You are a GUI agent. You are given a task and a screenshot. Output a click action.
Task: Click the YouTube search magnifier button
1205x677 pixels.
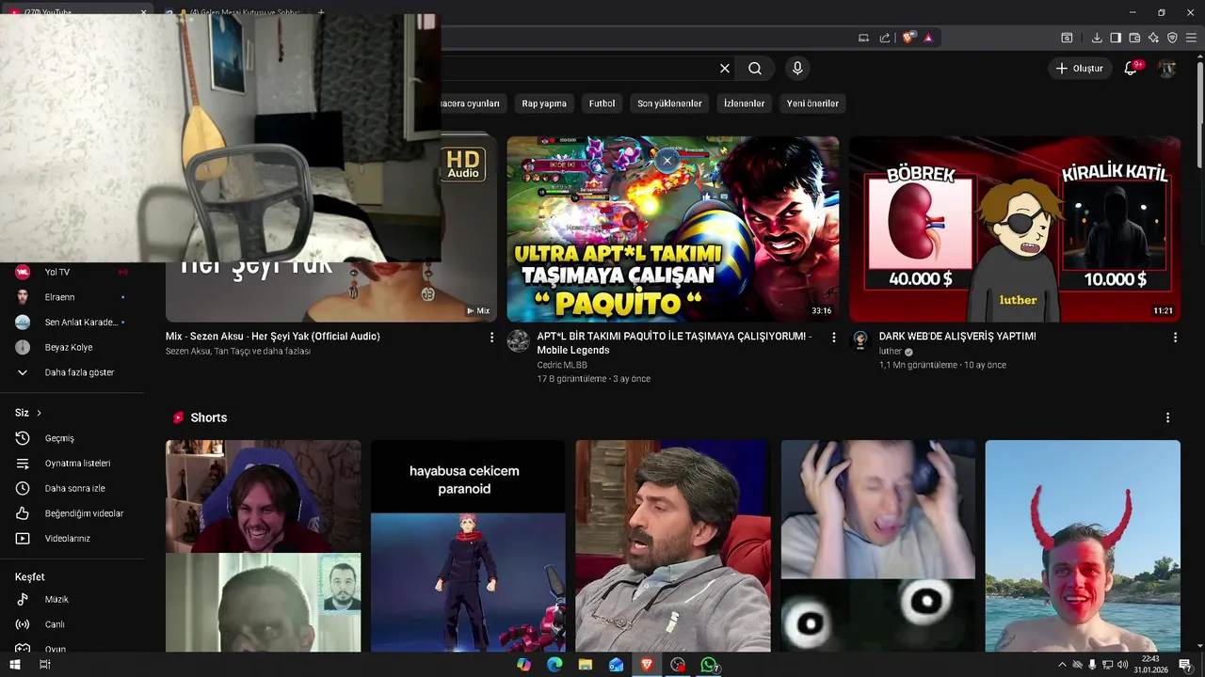[755, 69]
